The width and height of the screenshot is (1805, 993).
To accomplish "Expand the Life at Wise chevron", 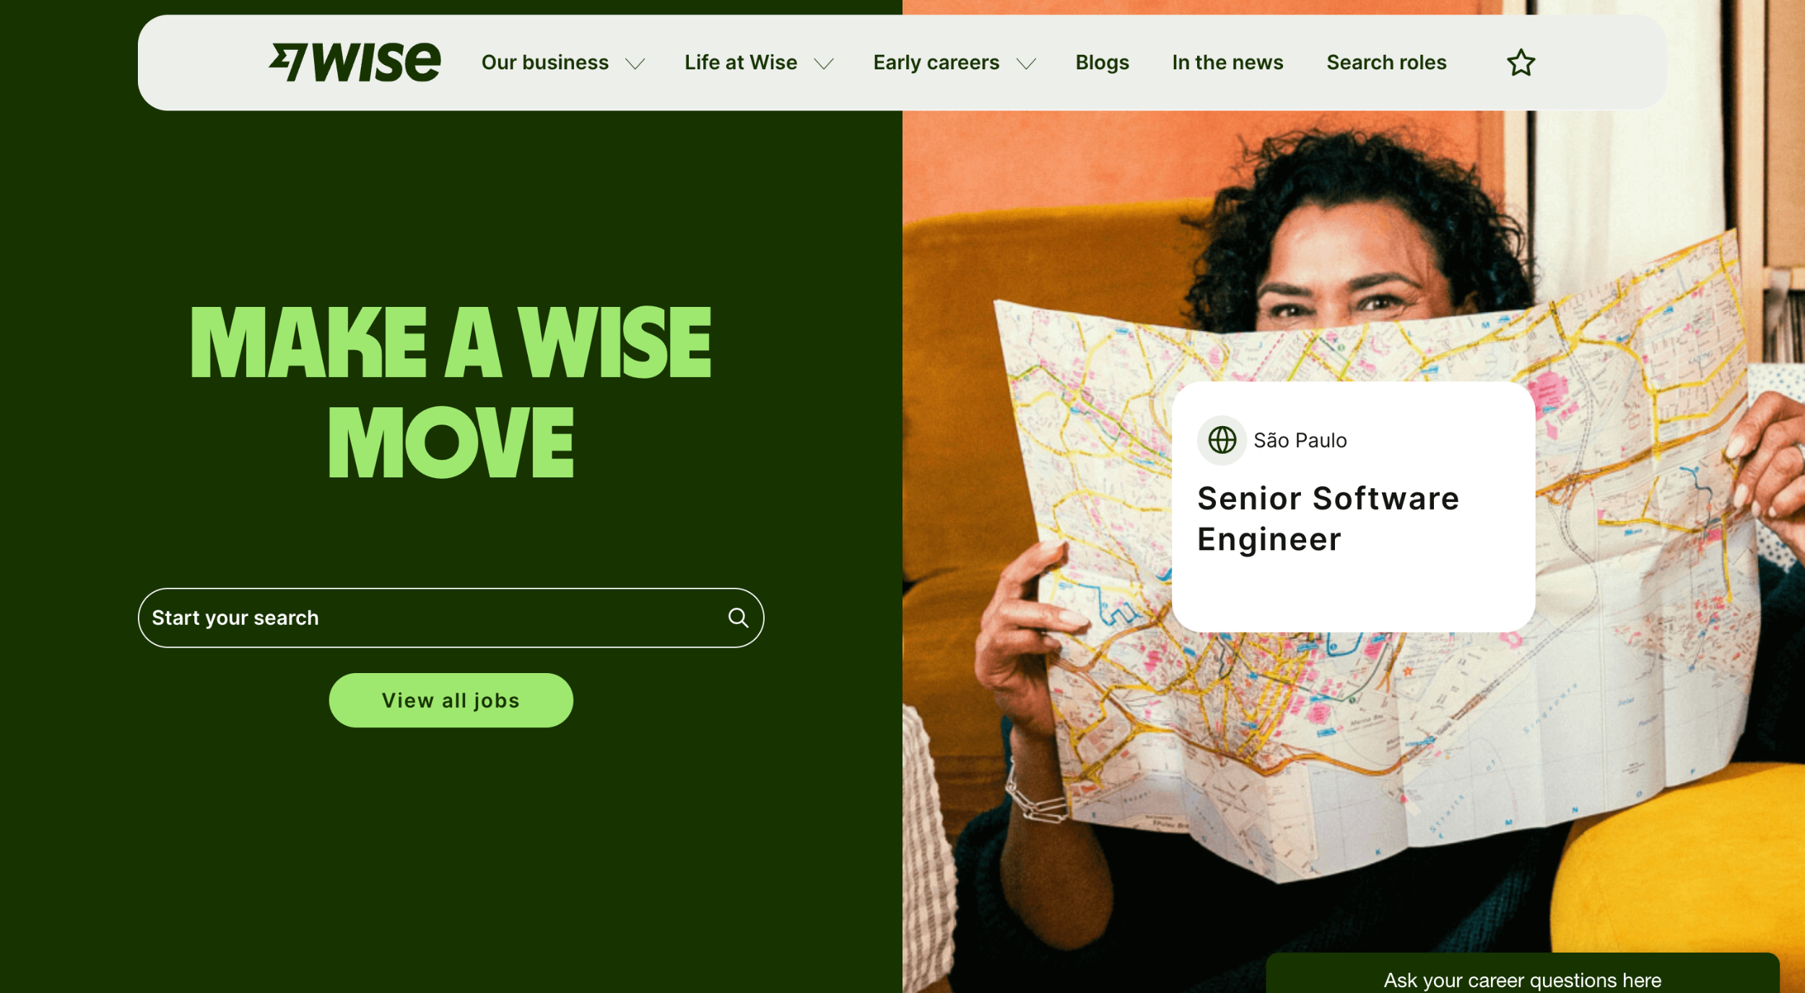I will (x=824, y=64).
